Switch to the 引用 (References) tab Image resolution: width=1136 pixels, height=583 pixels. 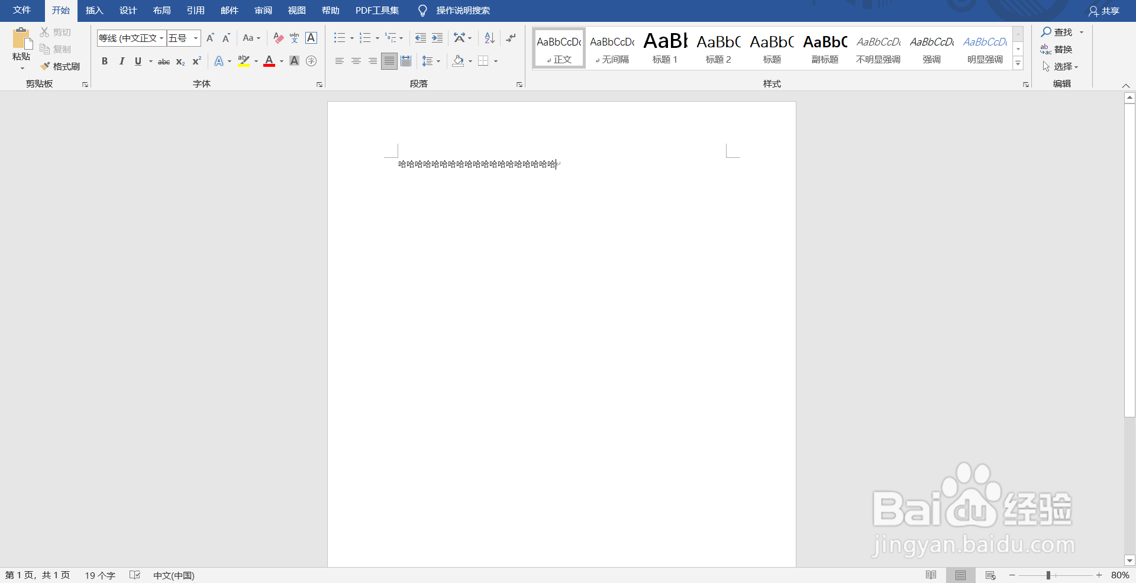[x=195, y=11]
